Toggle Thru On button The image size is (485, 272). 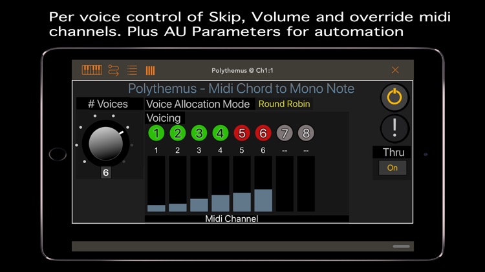(x=393, y=168)
